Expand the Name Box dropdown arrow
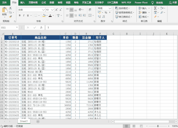Viewport: 178px width, 128px height. [x=17, y=27]
